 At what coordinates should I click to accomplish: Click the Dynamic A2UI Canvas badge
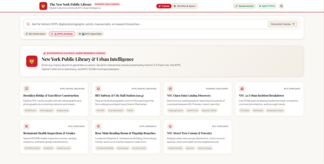click(107, 4)
